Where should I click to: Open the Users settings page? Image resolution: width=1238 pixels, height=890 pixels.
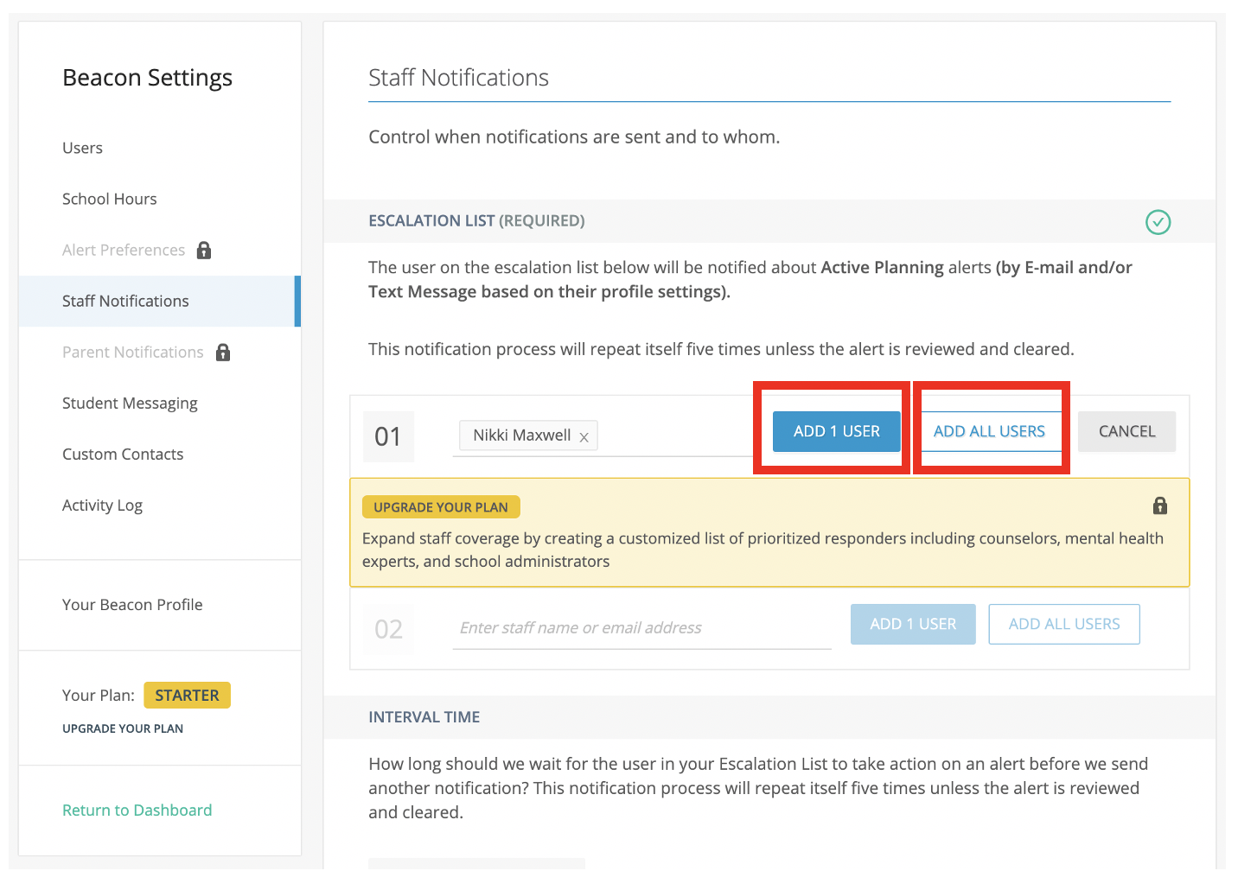82,148
